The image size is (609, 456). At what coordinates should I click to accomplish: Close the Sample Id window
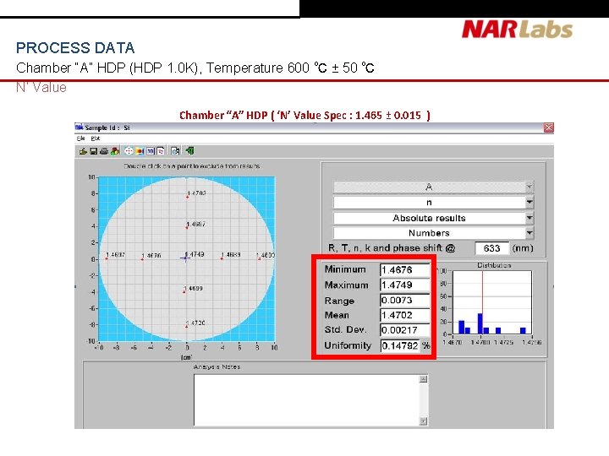[548, 128]
